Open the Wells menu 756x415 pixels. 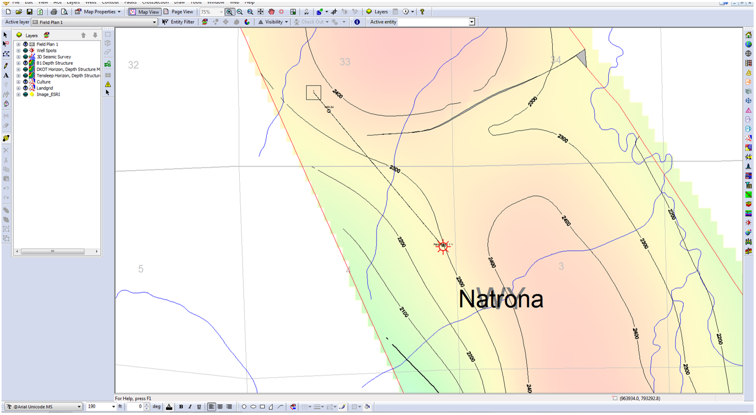click(x=90, y=2)
